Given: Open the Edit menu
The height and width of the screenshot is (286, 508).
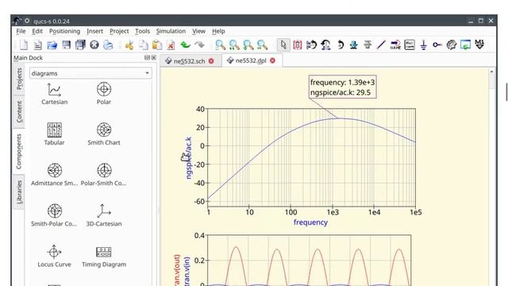Looking at the screenshot, I should pyautogui.click(x=37, y=31).
